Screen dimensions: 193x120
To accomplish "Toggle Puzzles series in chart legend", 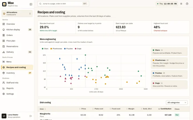I will [x=68, y=49].
